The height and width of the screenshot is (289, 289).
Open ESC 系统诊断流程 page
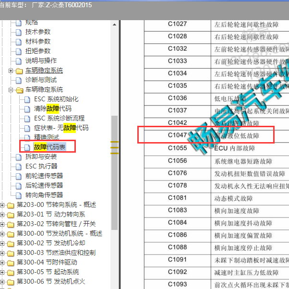pyautogui.click(x=60, y=118)
